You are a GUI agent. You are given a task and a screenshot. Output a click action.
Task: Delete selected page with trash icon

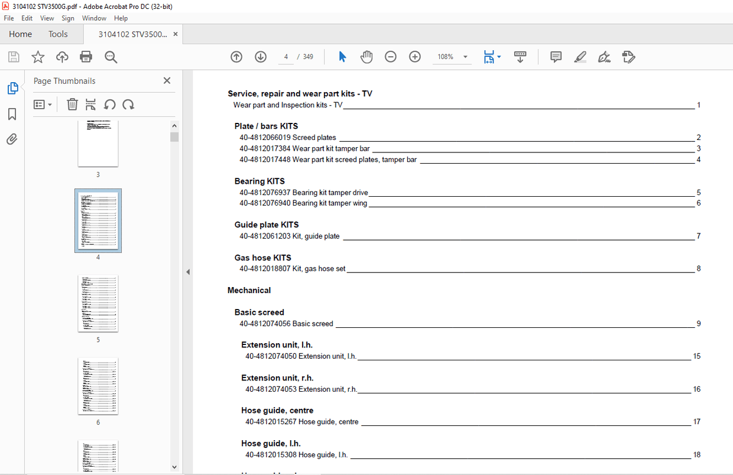click(72, 105)
